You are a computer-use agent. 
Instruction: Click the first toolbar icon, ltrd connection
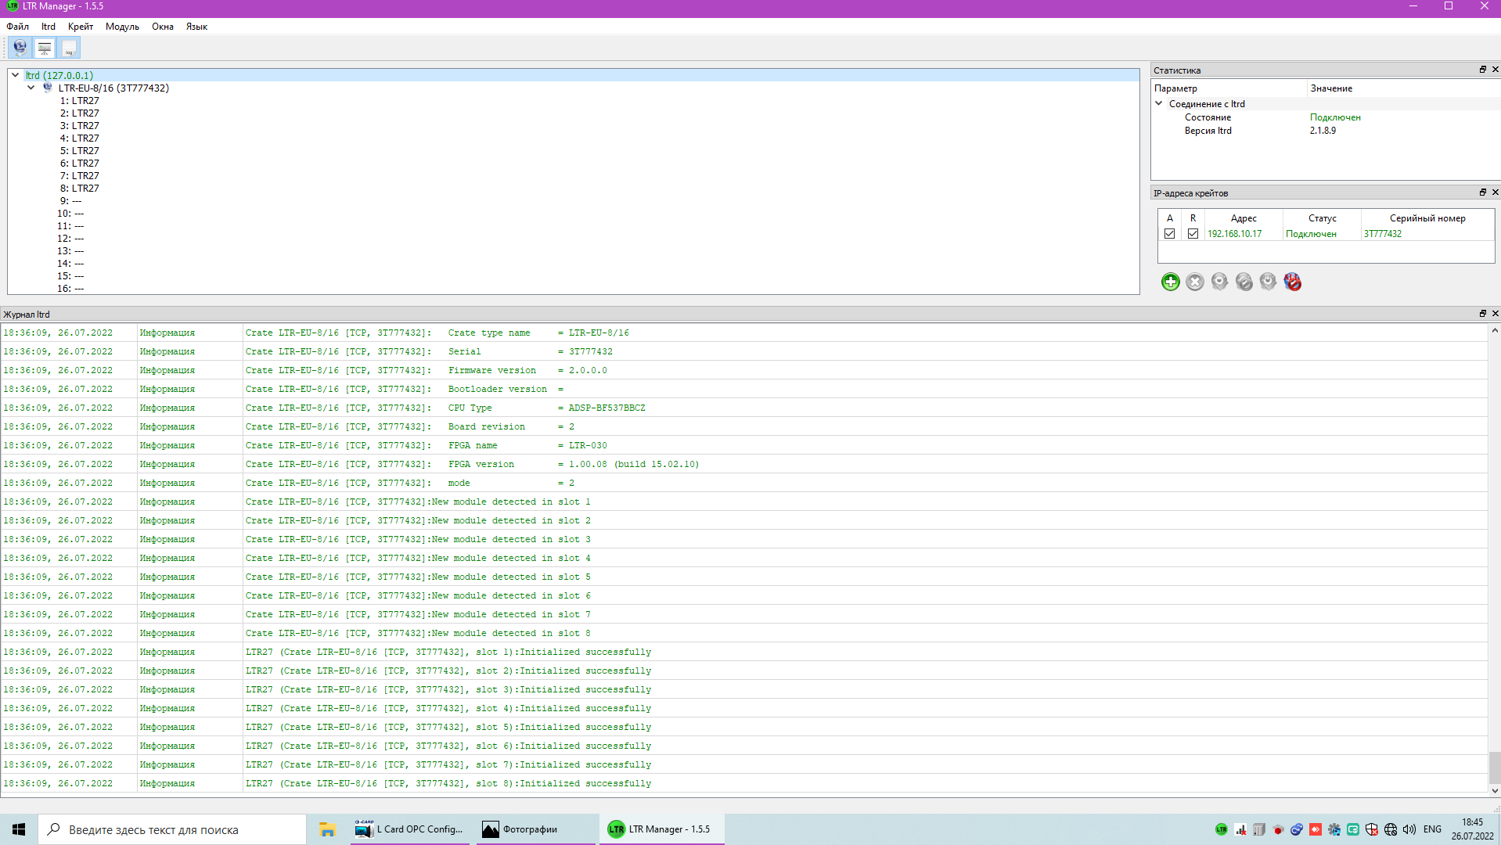pos(20,48)
